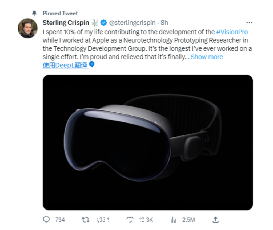Click the reply speech bubble icon
The image size is (273, 230).
[46, 220]
